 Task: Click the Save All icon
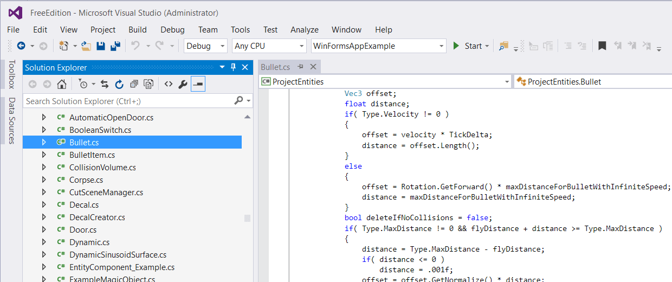[115, 46]
